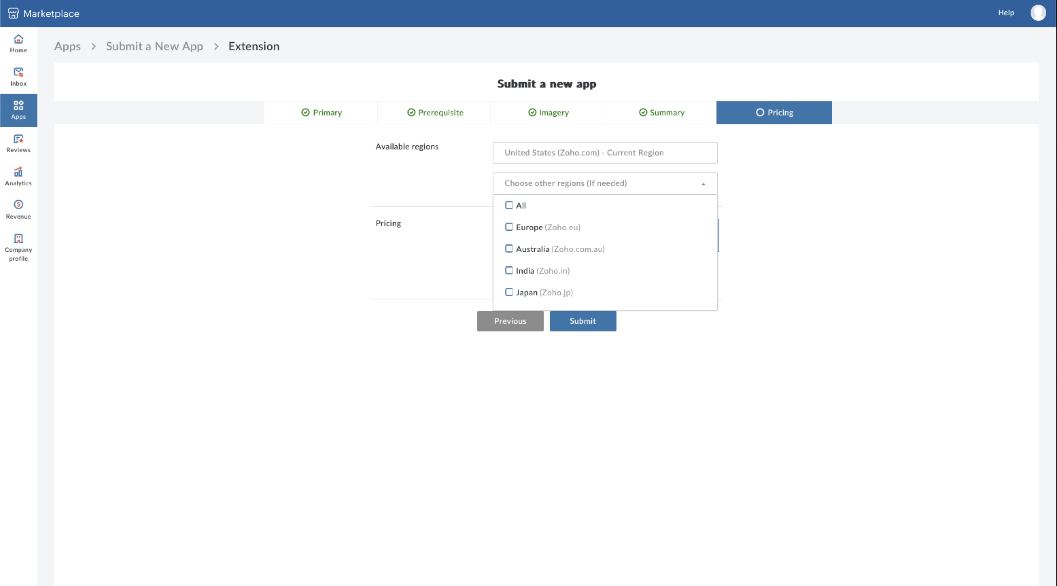Screen dimensions: 1057x586
Task: Click the Marketplace store logo icon
Action: point(13,13)
